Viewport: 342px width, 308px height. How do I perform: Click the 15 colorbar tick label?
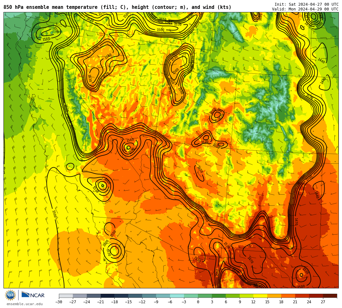pyautogui.click(x=267, y=302)
